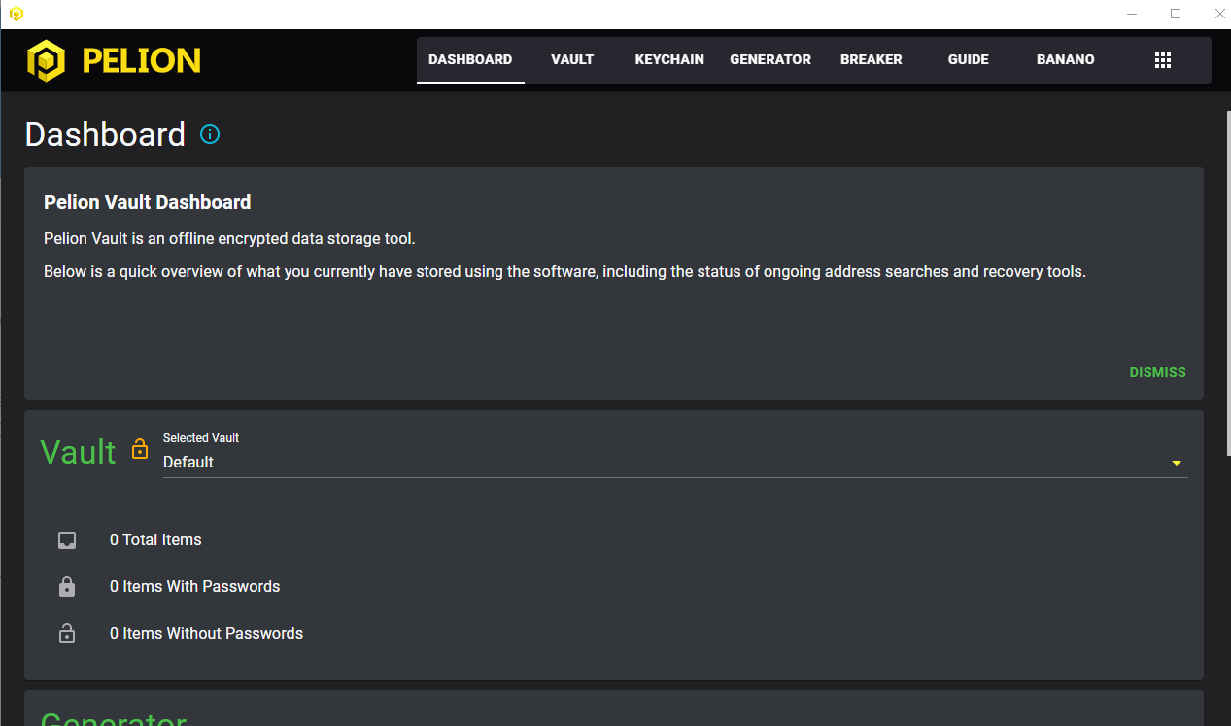Screen dimensions: 1231x726
Task: Switch to the Dashboard tab
Action: (x=470, y=60)
